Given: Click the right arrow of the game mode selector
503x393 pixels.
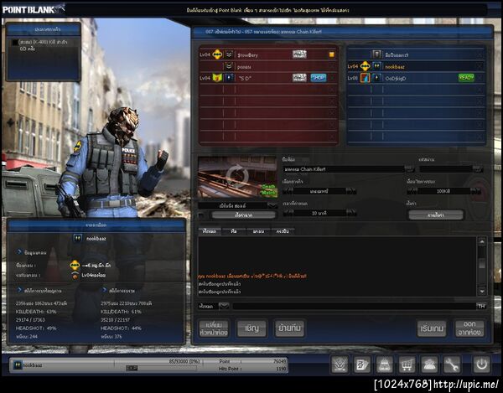Looking at the screenshot, I should (351, 191).
